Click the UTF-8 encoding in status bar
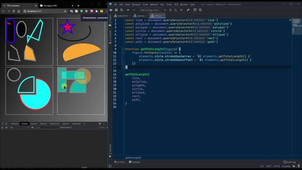This screenshot has width=302, height=170. click(277, 166)
